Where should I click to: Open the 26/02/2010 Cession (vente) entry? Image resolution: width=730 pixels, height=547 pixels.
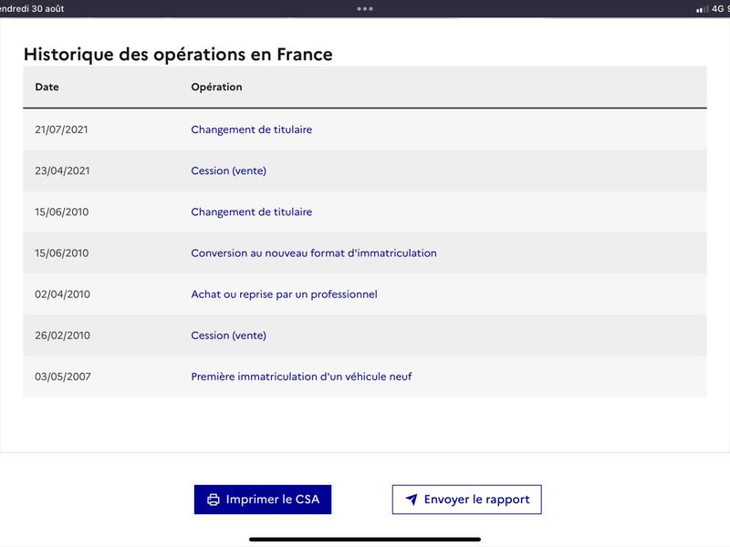point(229,335)
